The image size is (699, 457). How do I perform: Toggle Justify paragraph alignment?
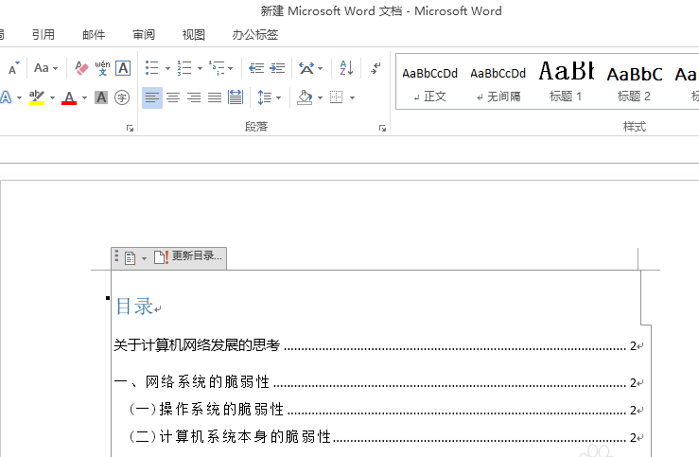[x=215, y=97]
